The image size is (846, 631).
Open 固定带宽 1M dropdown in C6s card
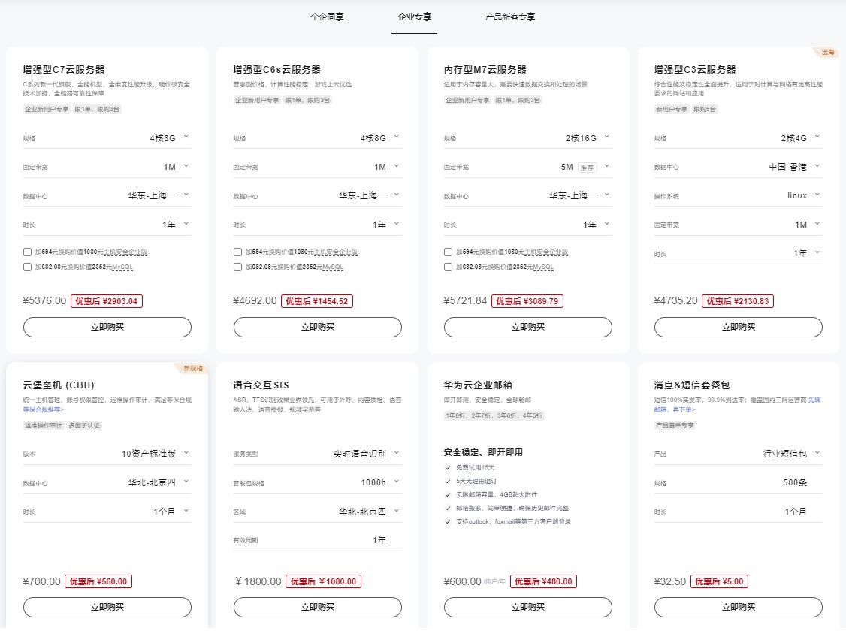(317, 167)
